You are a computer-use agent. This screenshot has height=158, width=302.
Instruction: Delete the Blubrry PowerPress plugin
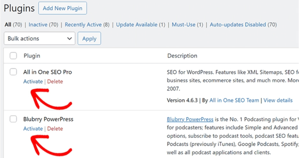coord(55,129)
